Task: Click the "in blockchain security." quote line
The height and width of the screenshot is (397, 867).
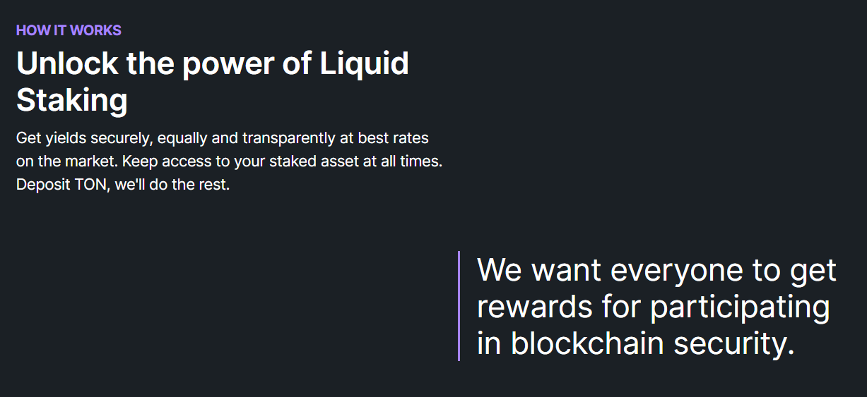Action: (x=635, y=343)
